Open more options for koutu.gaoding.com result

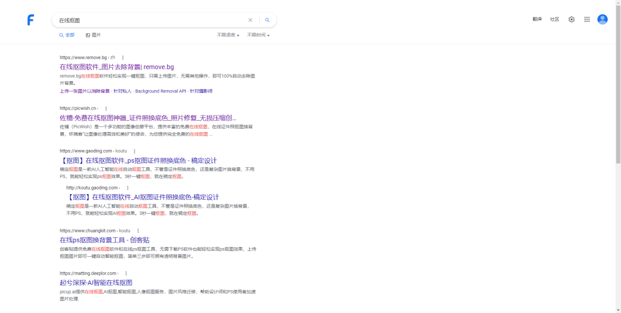(x=128, y=188)
